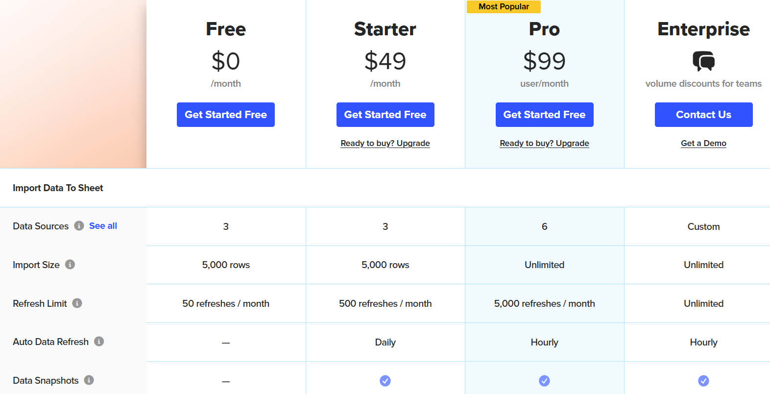Click the Refresh Limit info icon

tap(77, 303)
